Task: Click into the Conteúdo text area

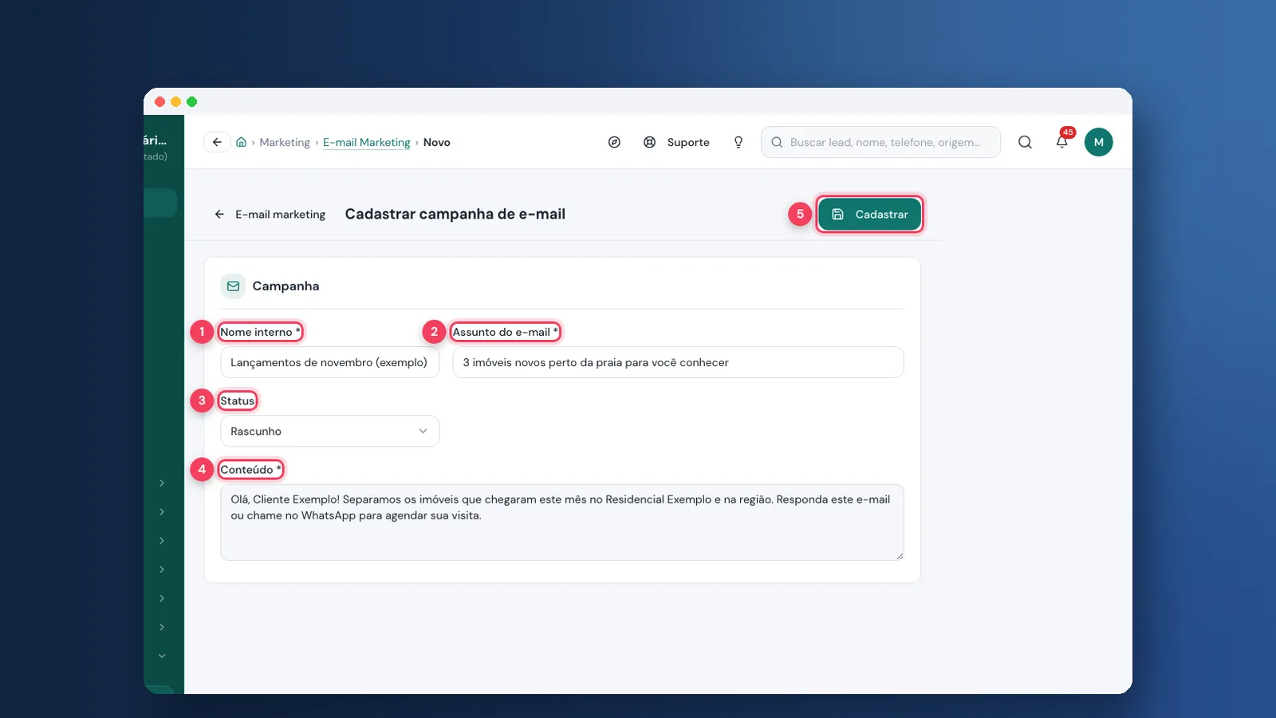Action: click(x=562, y=523)
